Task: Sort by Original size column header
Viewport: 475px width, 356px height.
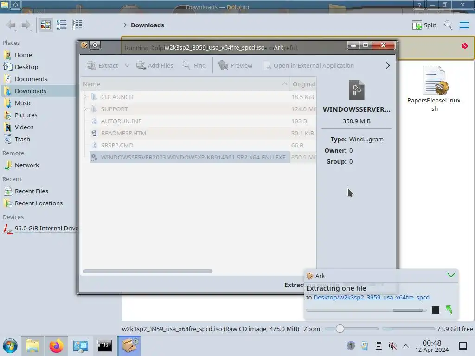Action: click(303, 84)
